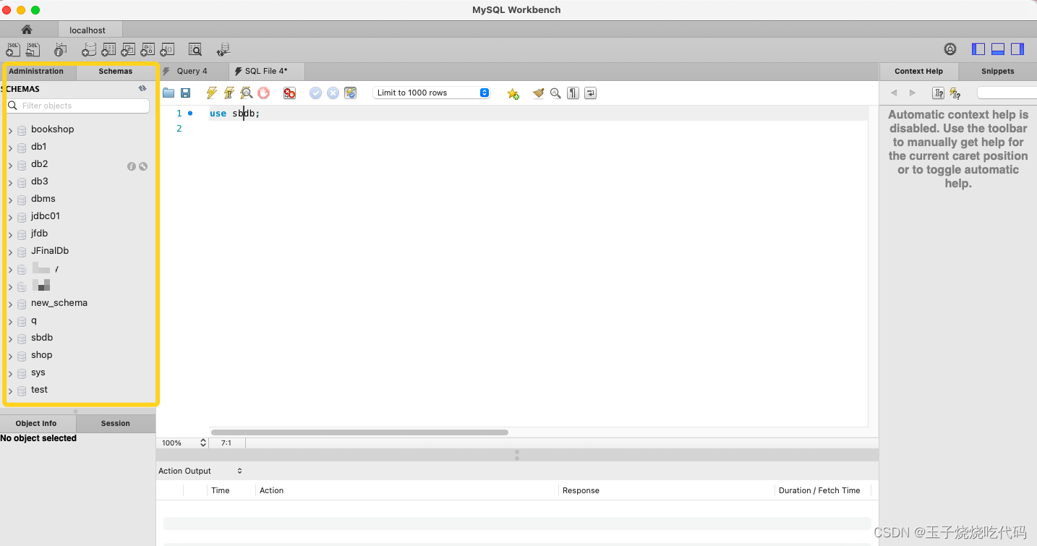1037x546 pixels.
Task: Open the object inspector icon
Action: point(61,49)
